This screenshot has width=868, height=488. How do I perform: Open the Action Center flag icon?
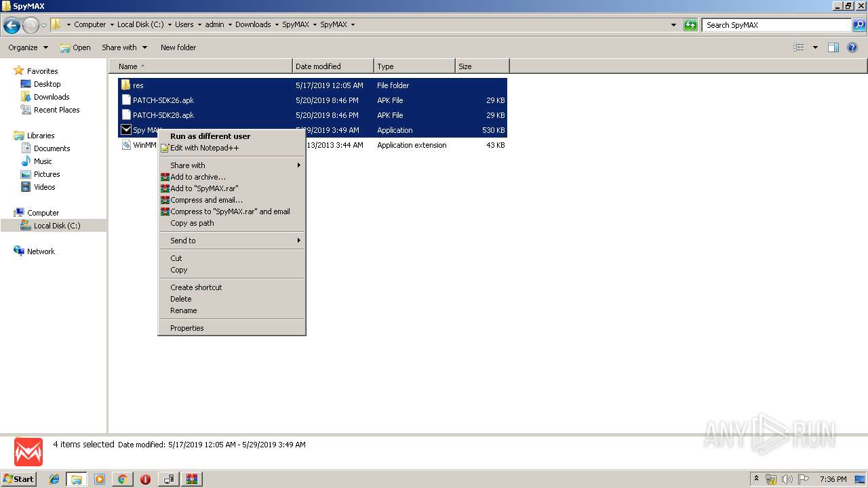pyautogui.click(x=804, y=479)
